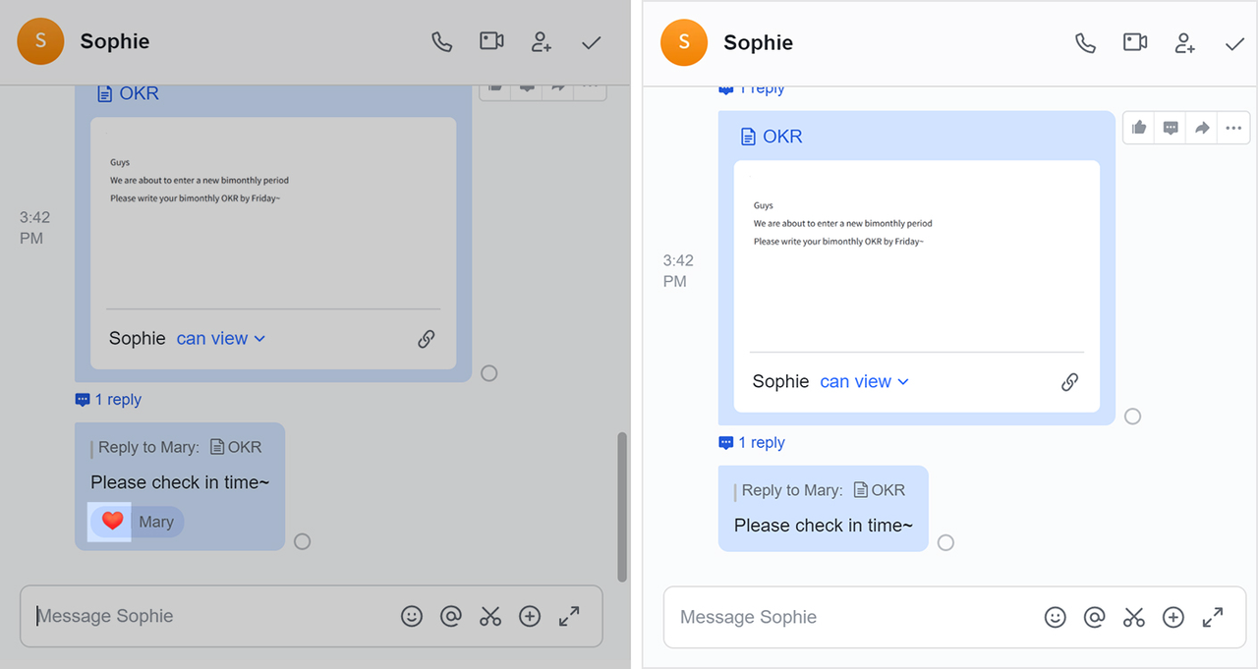
Task: Open the three-dots more menu in hover toolbar
Action: 1234,128
